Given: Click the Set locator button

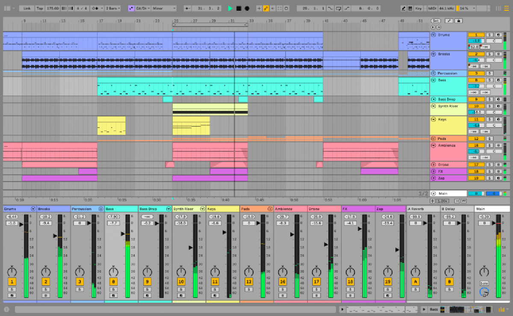Looking at the screenshot, I should 435,21.
